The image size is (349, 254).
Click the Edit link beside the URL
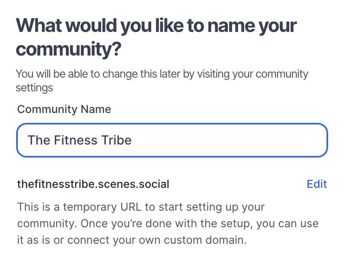(x=317, y=184)
